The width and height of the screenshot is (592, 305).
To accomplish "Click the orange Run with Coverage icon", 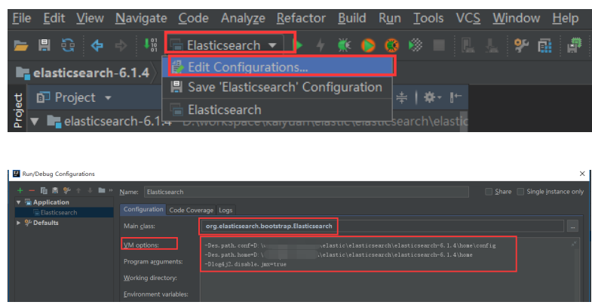I will click(x=368, y=46).
